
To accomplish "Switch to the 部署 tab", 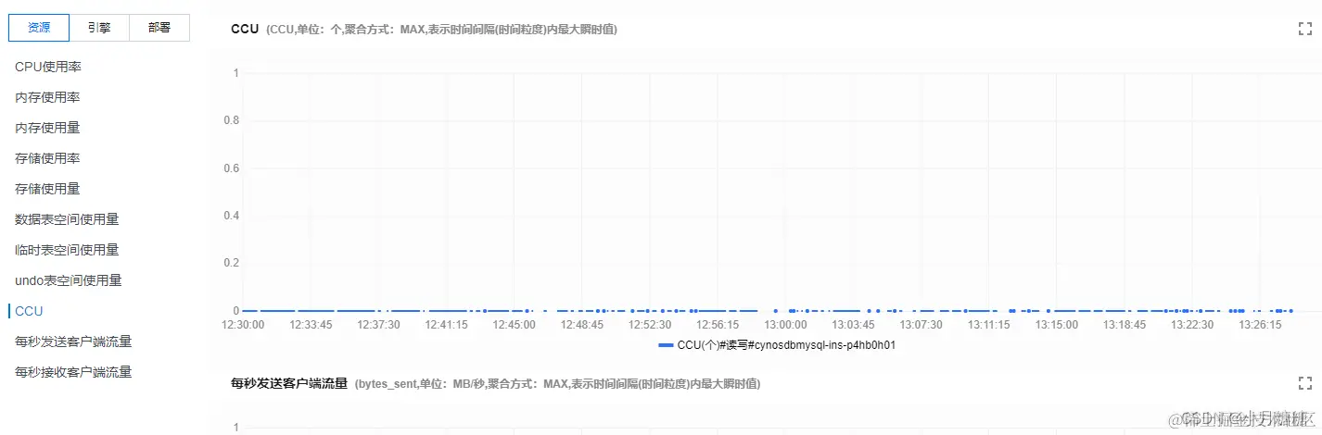I will (x=159, y=28).
